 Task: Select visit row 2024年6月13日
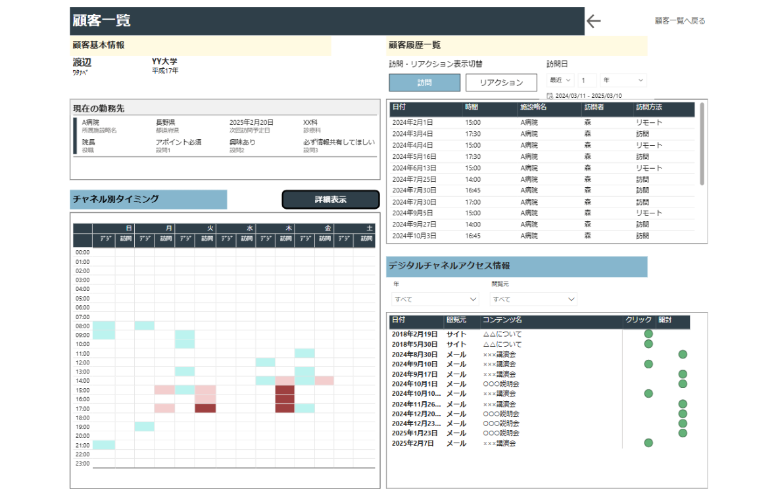[543, 168]
